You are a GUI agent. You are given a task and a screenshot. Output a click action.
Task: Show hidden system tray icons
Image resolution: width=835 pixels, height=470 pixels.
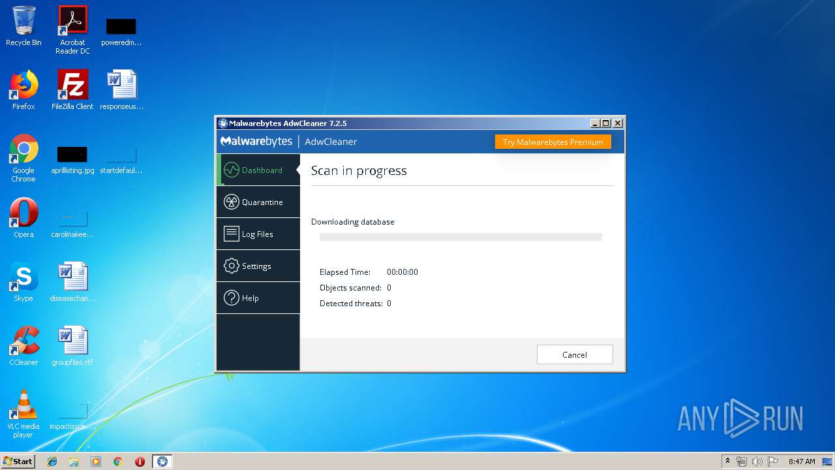tap(727, 462)
